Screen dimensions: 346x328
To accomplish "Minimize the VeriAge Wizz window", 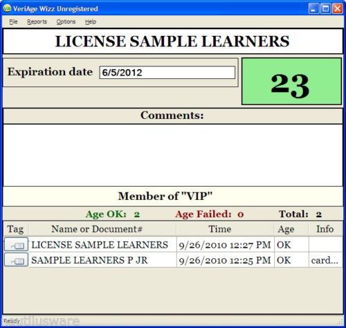I will pyautogui.click(x=313, y=9).
